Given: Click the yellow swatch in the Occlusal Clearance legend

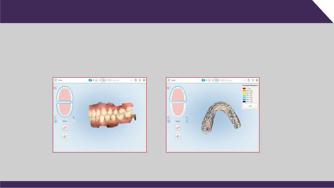Looking at the screenshot, I should [244, 93].
